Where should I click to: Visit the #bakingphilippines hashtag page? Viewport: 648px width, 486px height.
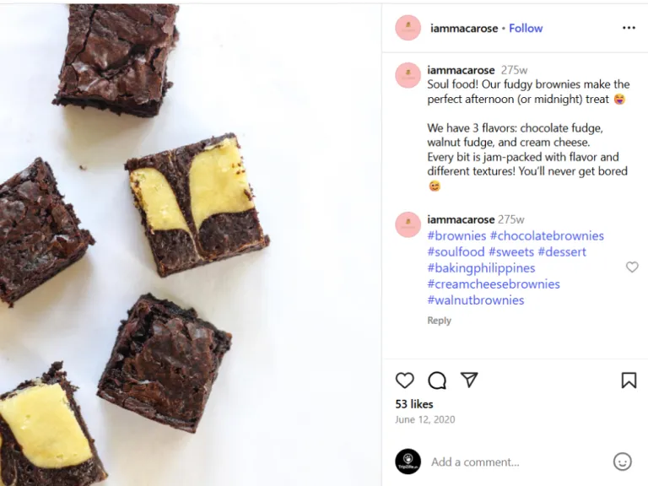click(x=481, y=268)
